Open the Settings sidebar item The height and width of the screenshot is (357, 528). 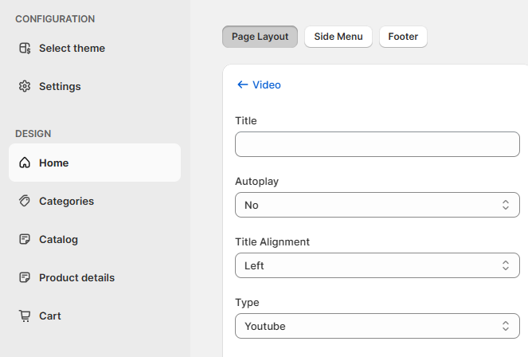point(95,86)
